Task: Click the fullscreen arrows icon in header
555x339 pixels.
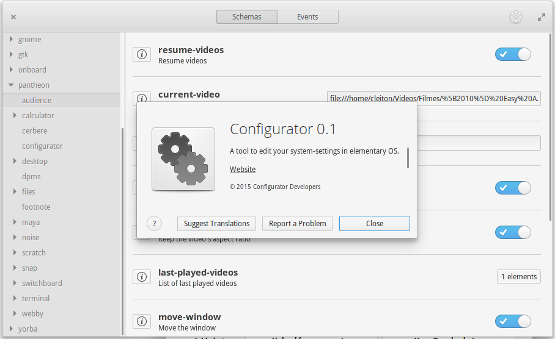Action: pyautogui.click(x=541, y=17)
